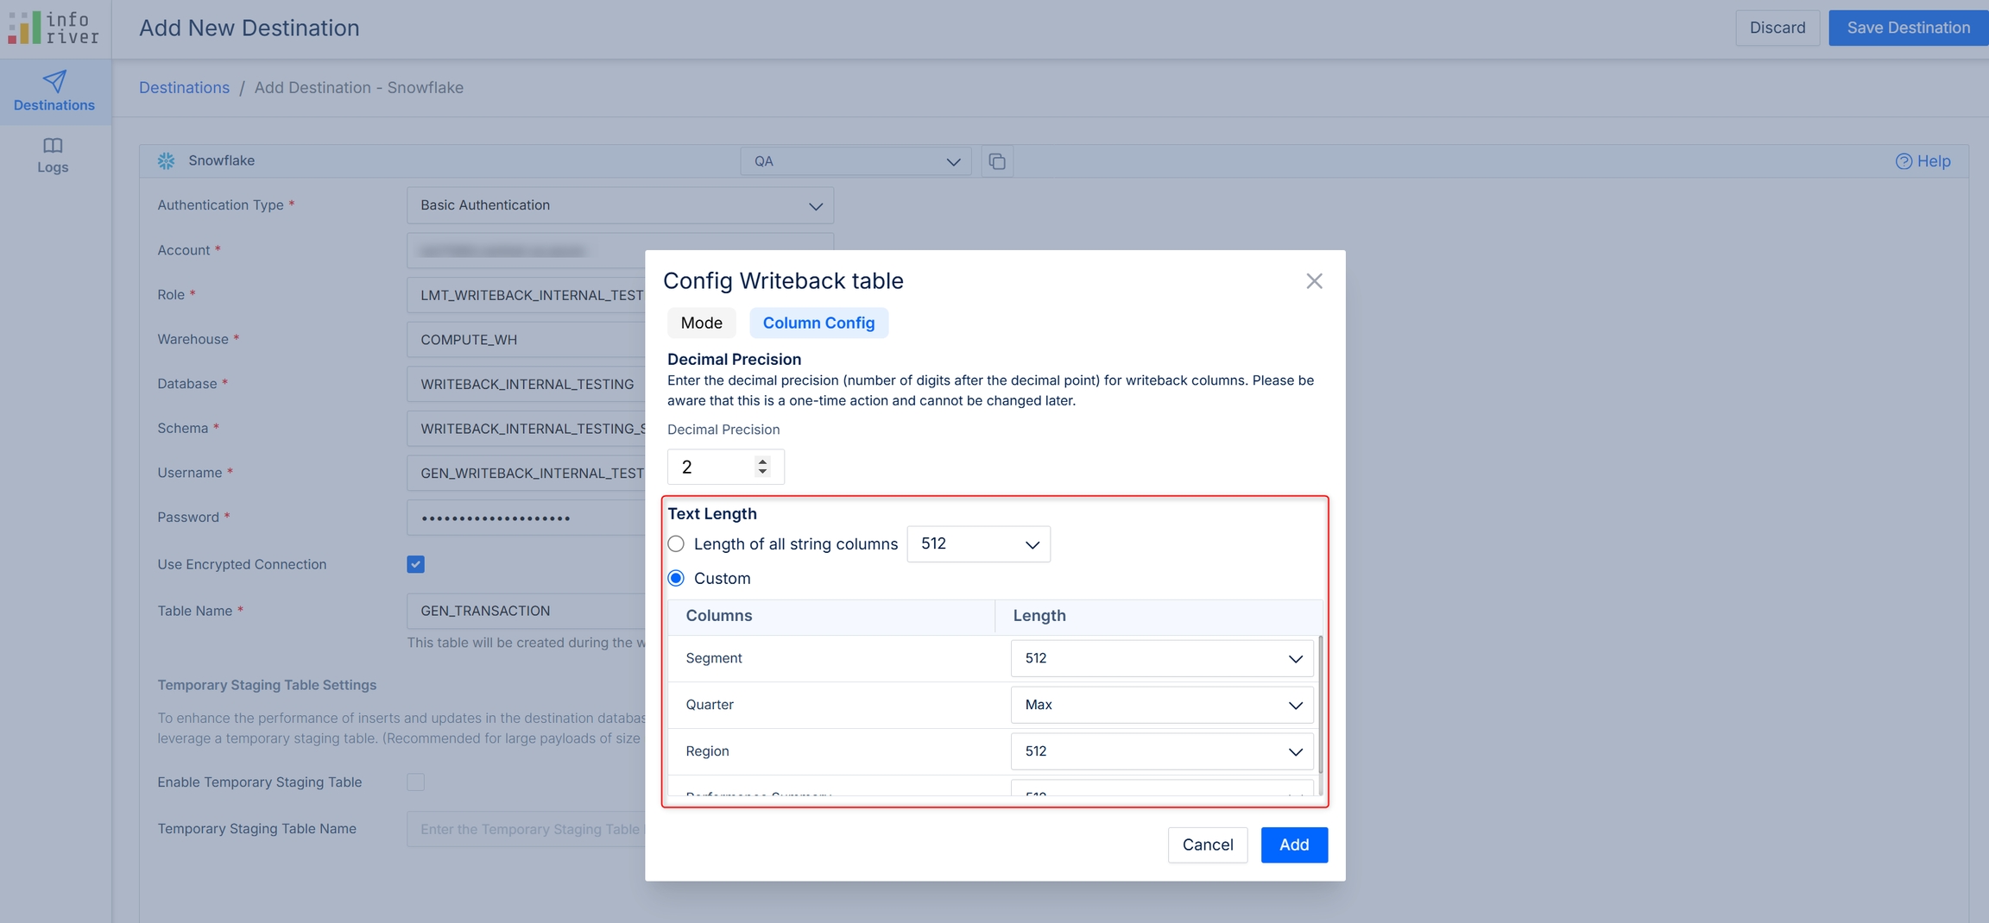Switch to the Column Config tab
The height and width of the screenshot is (923, 1989).
pos(818,323)
